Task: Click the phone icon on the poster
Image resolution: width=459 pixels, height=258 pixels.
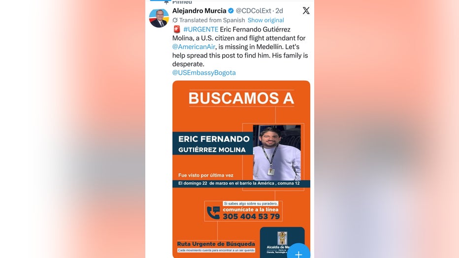Action: click(213, 213)
